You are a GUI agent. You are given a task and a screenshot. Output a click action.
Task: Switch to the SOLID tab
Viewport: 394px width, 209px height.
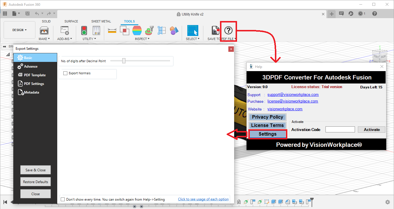click(46, 21)
